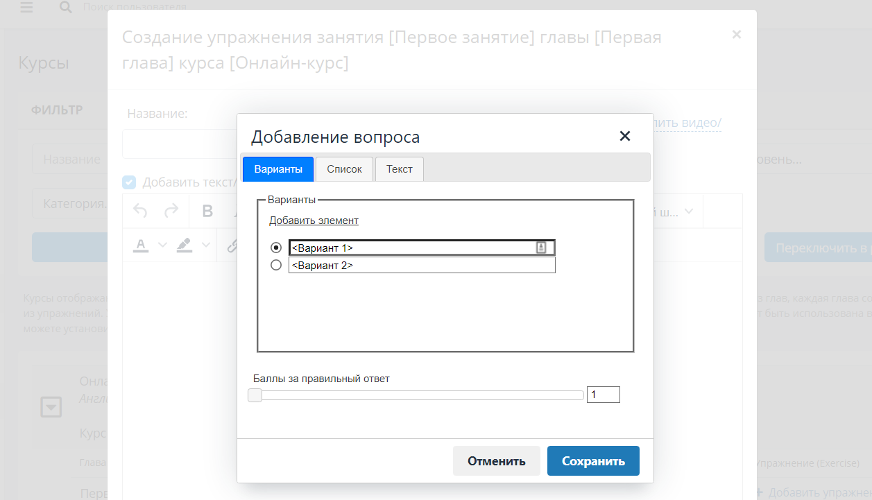Click the font color icon
The width and height of the screenshot is (872, 500).
[x=141, y=245]
